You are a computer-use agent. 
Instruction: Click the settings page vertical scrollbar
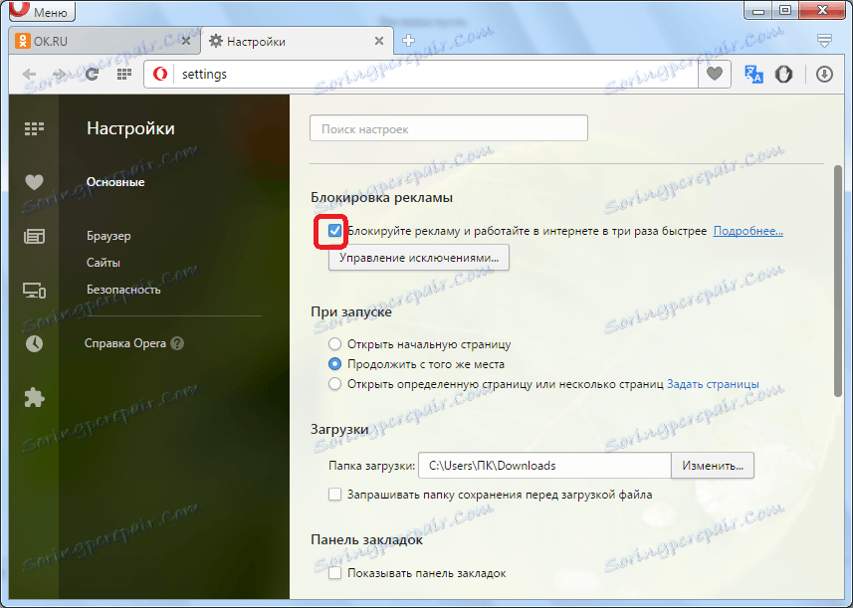(x=838, y=282)
